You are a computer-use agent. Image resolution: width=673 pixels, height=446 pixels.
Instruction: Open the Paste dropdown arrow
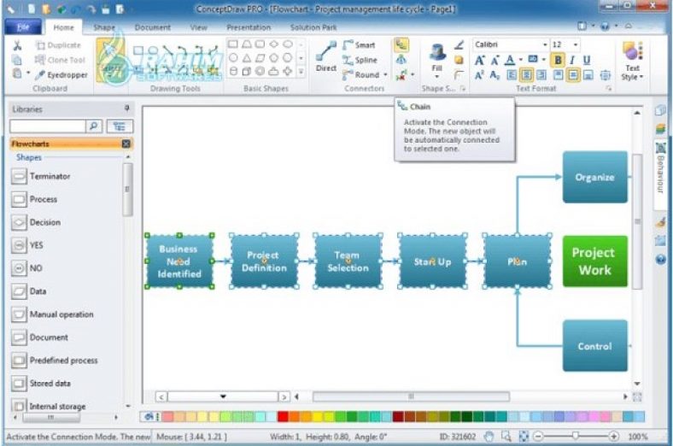28,73
